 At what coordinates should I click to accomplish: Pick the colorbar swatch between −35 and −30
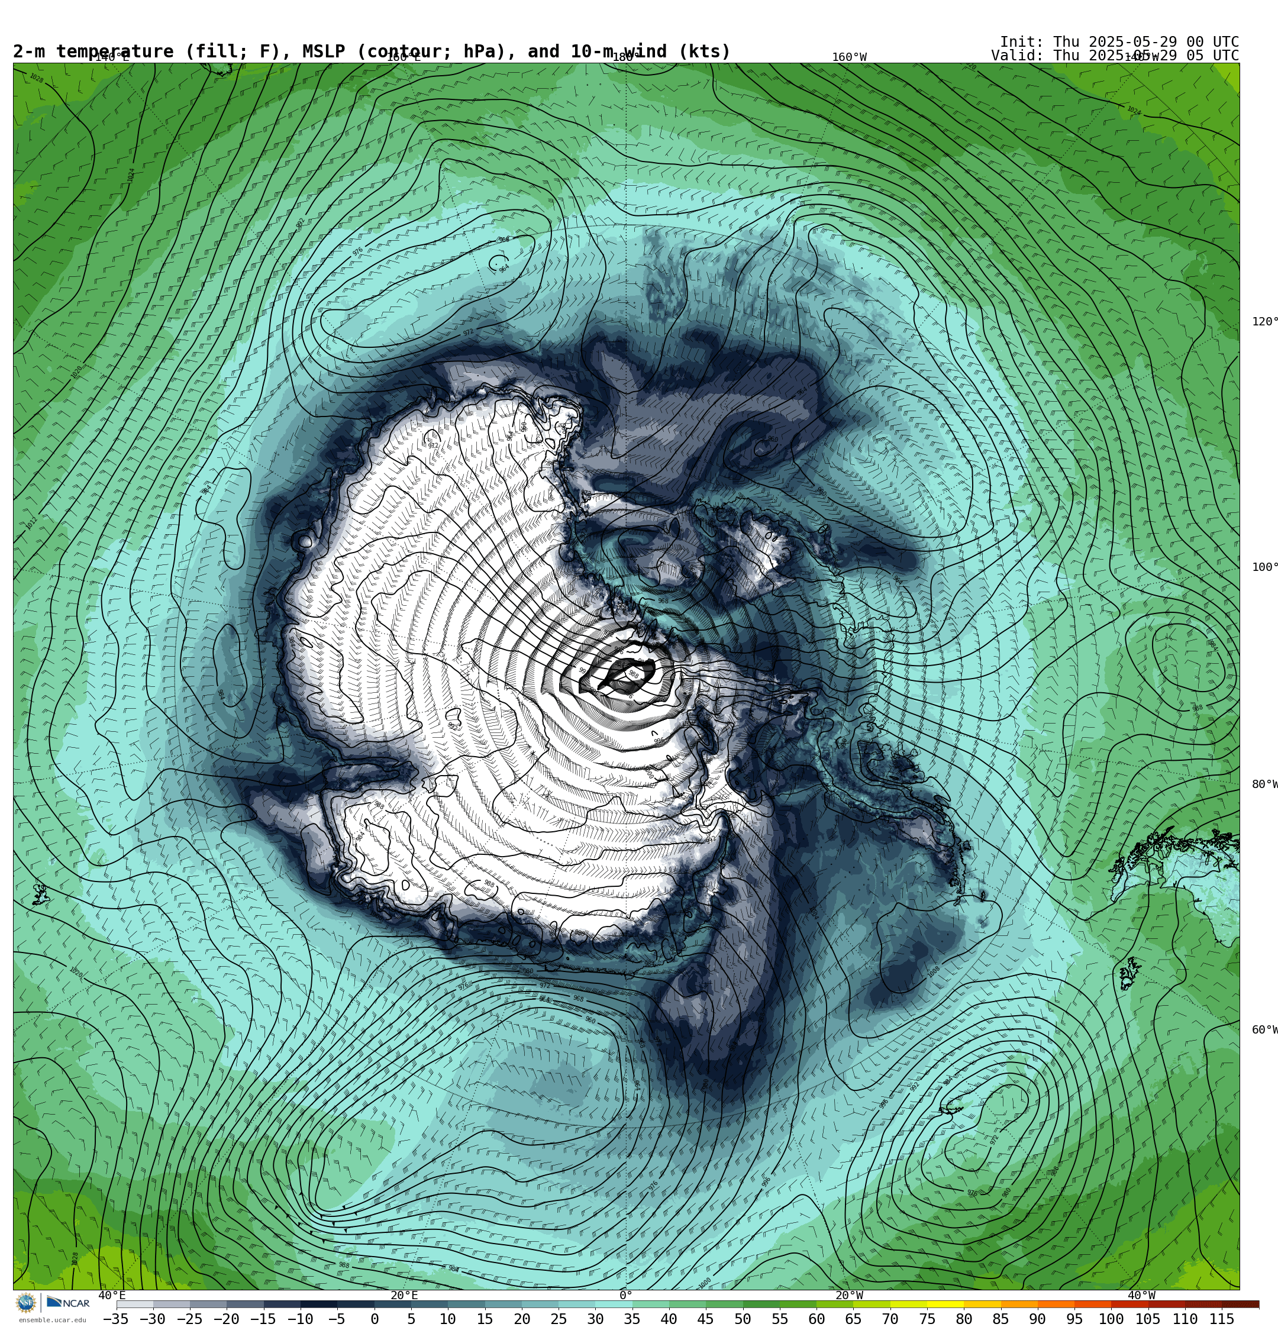click(135, 1304)
